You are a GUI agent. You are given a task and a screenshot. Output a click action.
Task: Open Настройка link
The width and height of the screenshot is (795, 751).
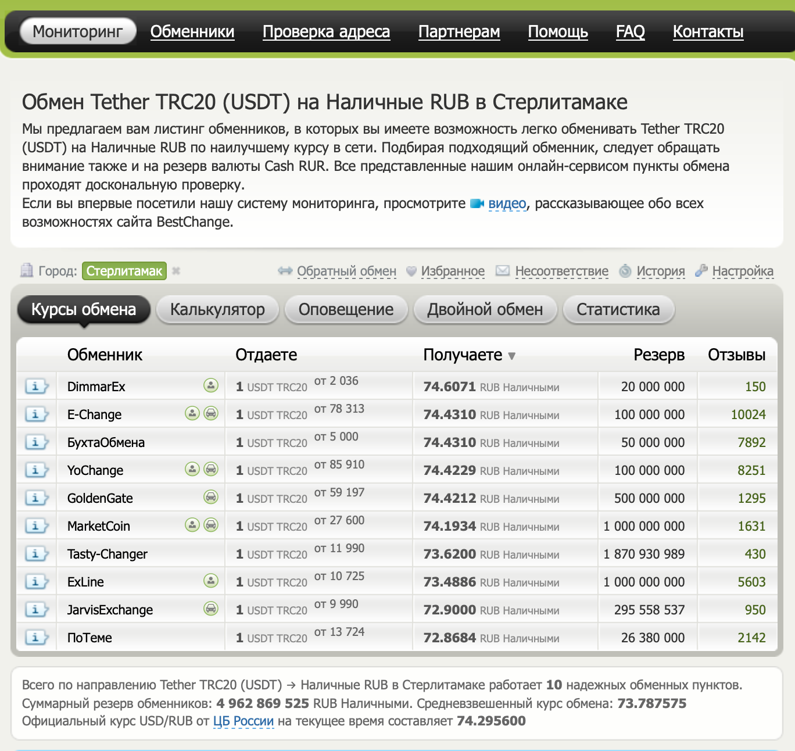743,271
